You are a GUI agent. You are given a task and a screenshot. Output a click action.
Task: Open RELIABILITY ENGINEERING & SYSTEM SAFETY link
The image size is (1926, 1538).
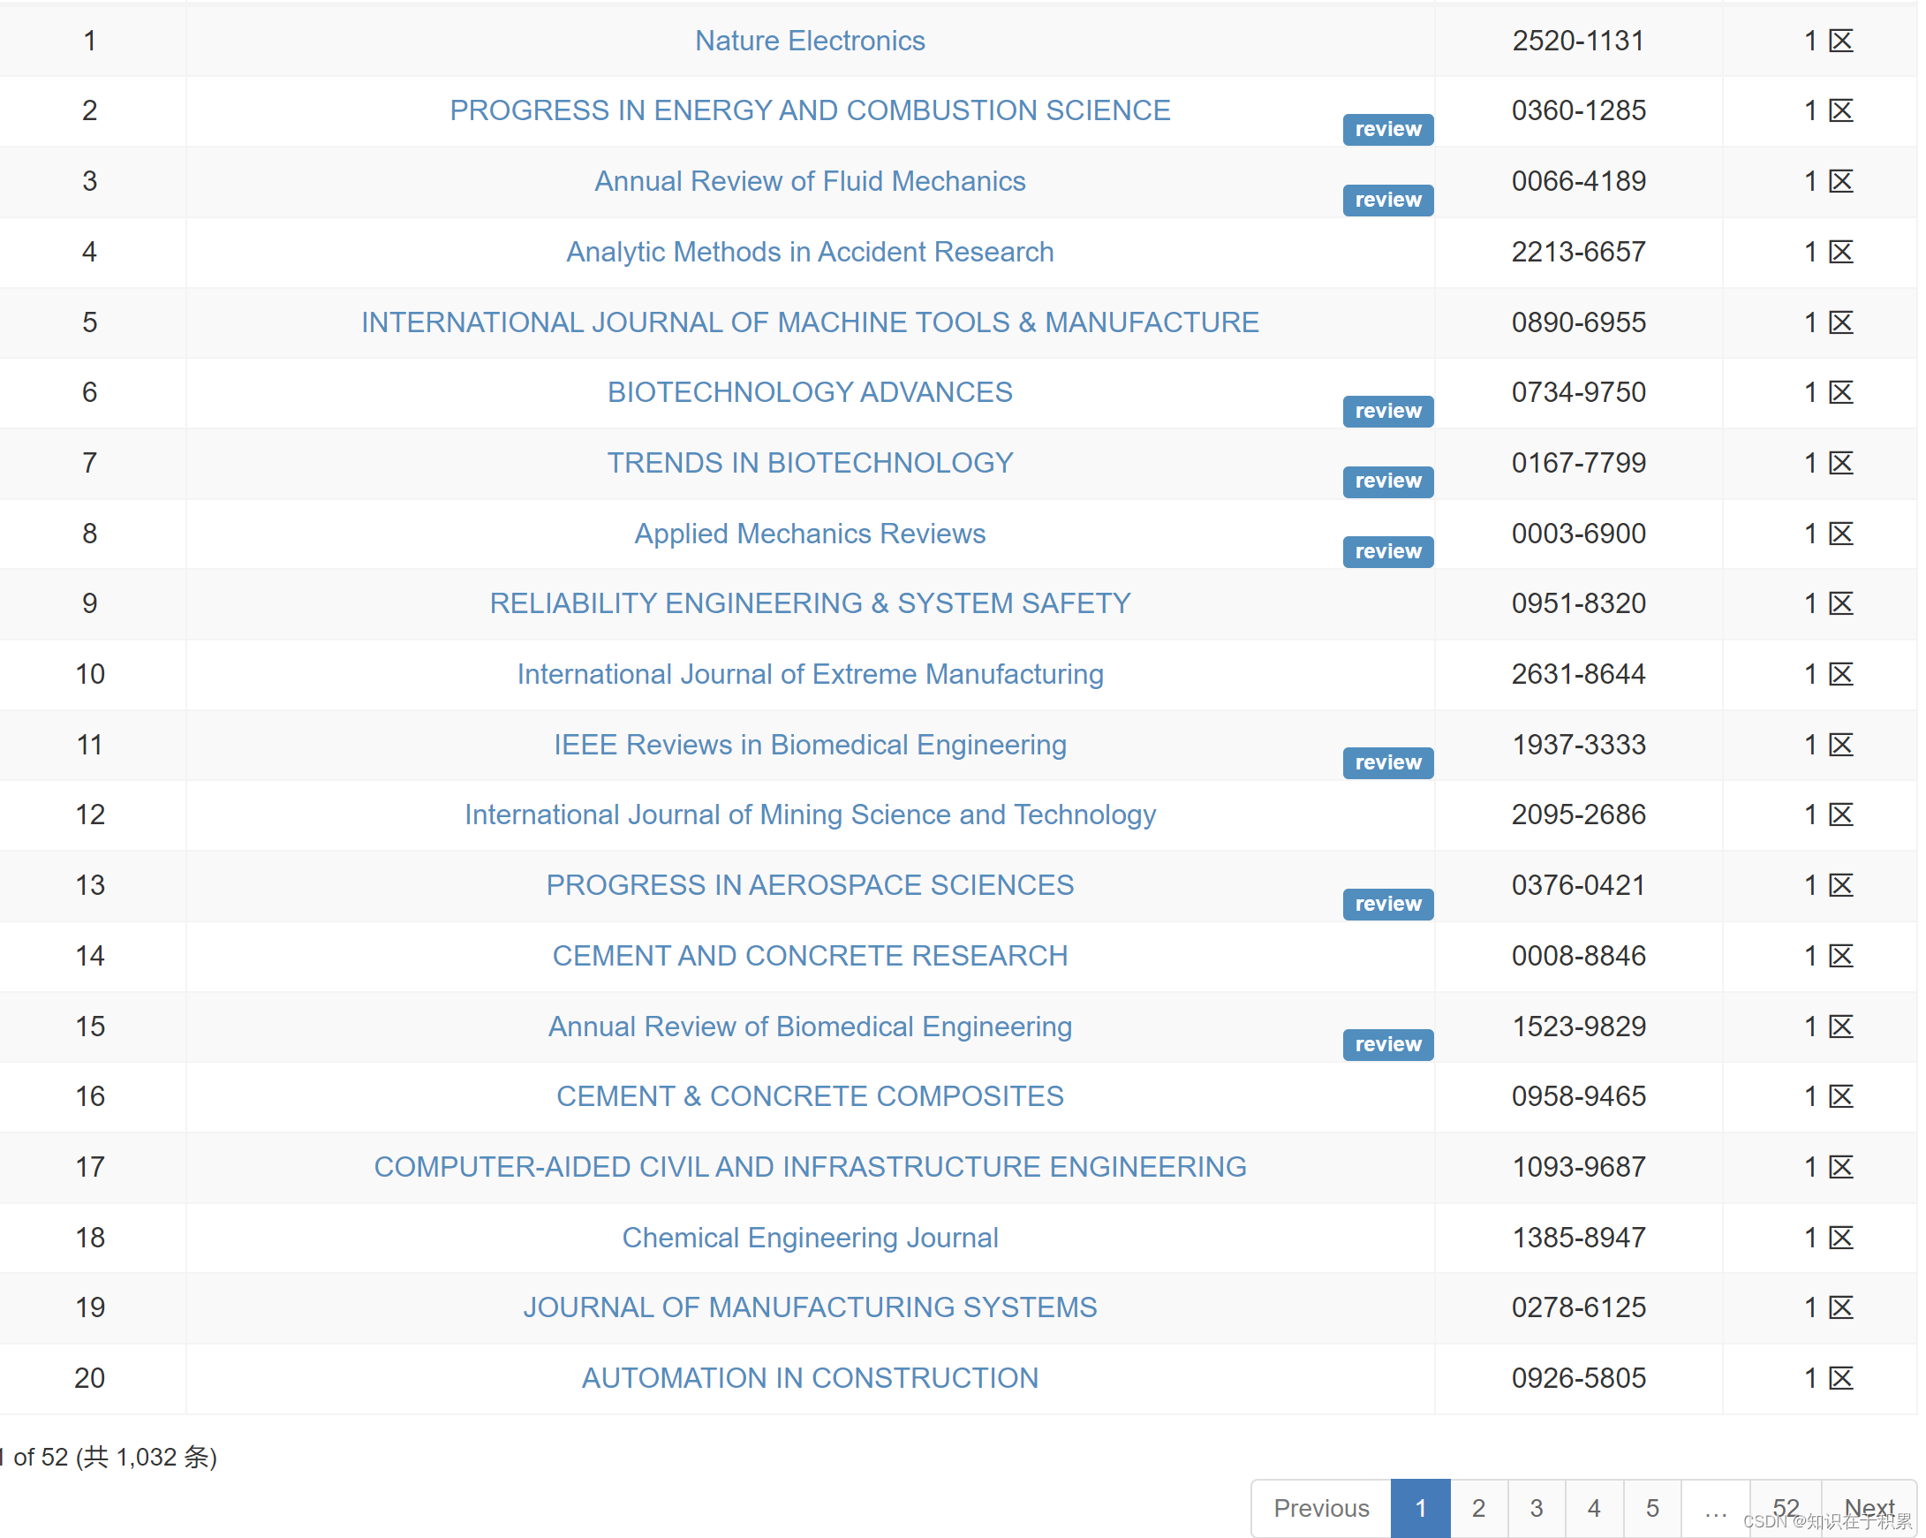tap(810, 604)
